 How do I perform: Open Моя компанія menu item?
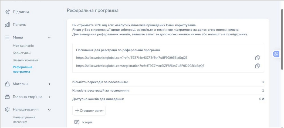(23, 46)
